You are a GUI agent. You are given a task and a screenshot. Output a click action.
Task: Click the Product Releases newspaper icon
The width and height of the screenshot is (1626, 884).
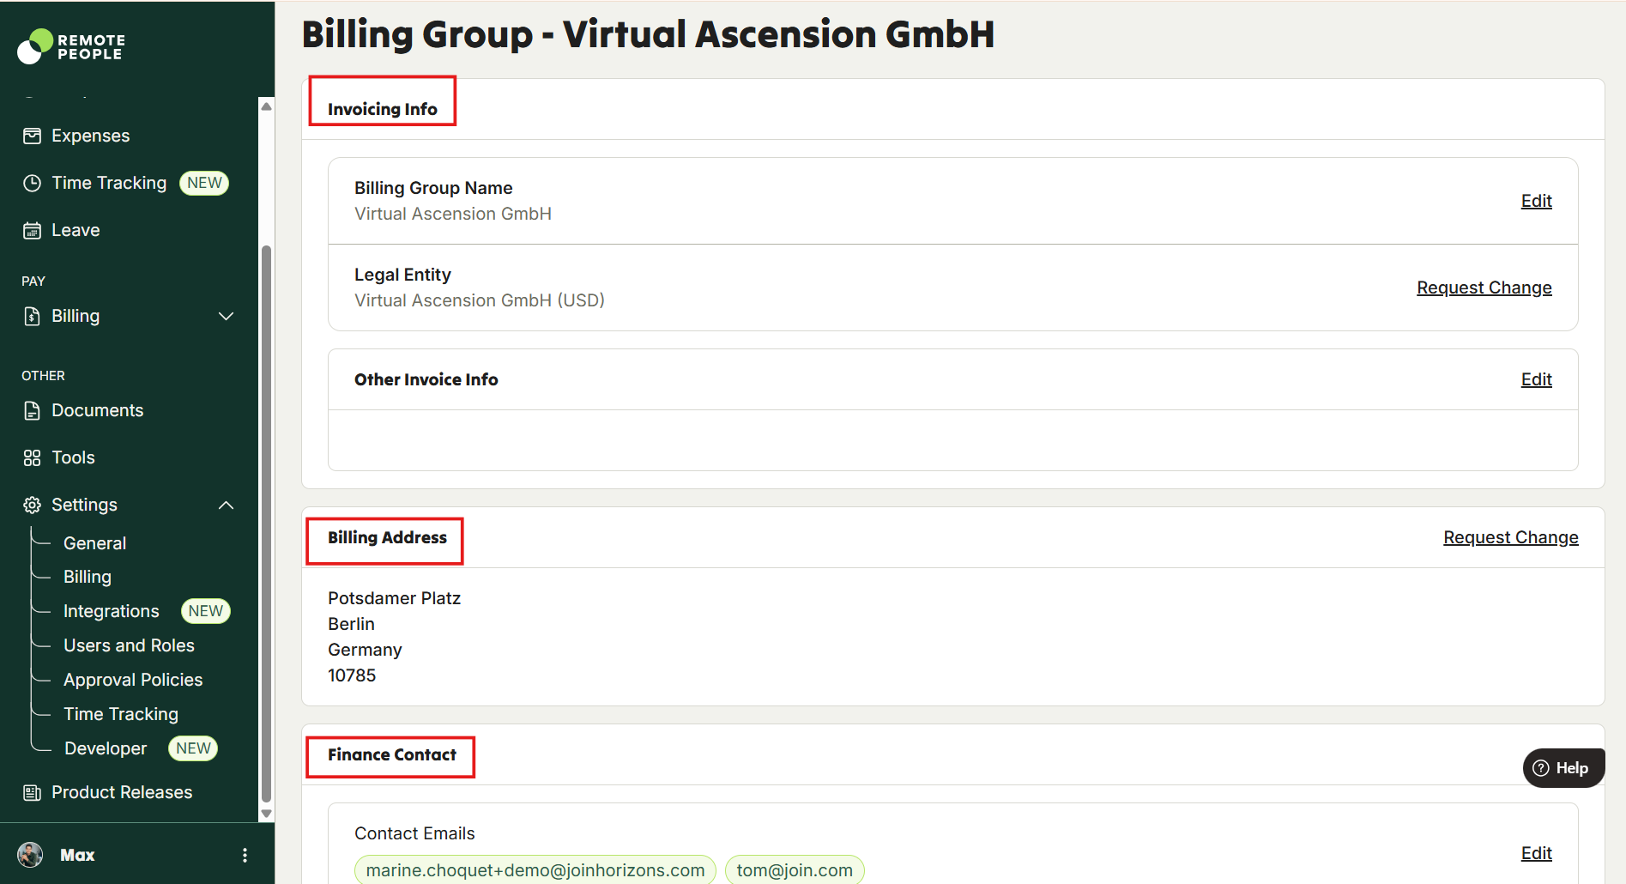click(32, 792)
